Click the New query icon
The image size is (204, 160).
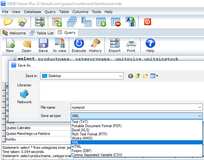point(10,45)
